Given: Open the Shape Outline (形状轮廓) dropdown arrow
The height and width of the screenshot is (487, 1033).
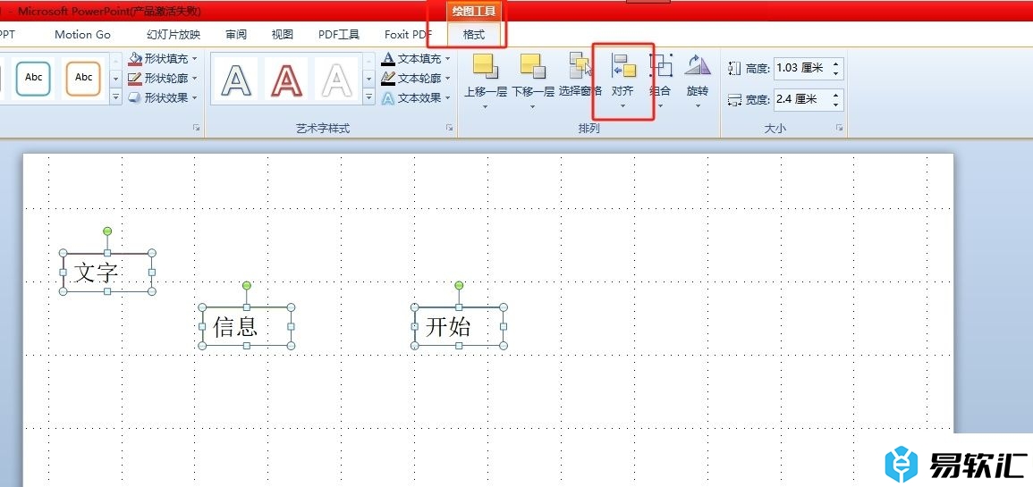Looking at the screenshot, I should tap(194, 79).
